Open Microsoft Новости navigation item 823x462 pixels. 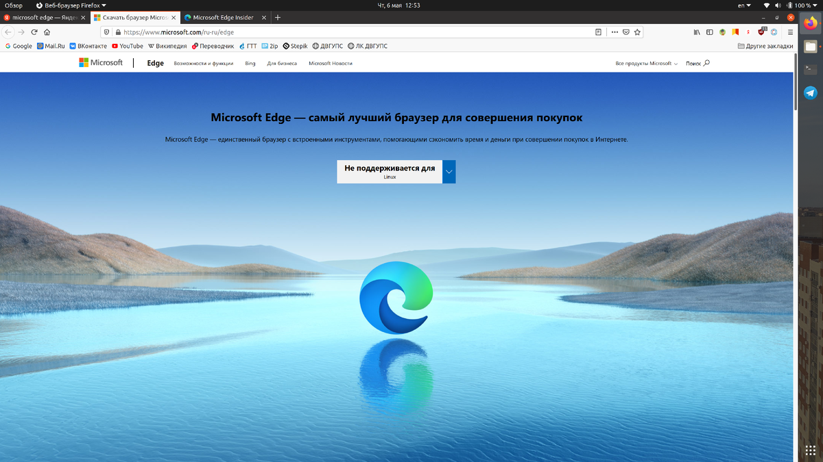[331, 63]
